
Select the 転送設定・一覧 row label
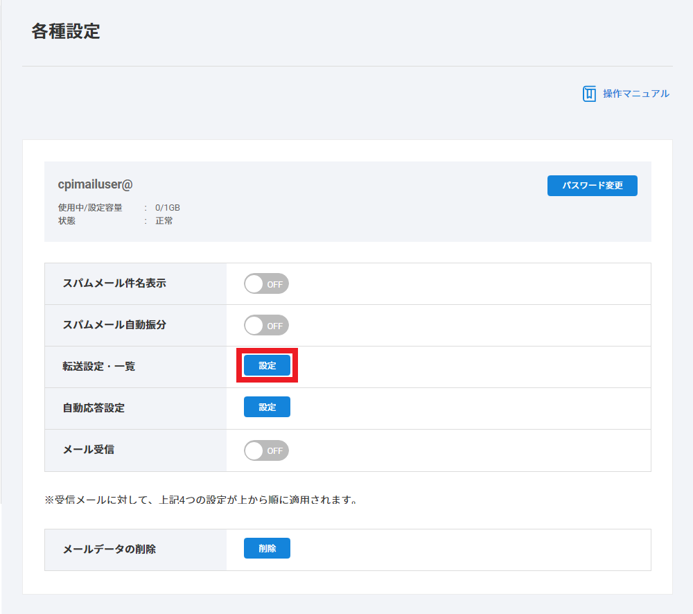click(99, 367)
